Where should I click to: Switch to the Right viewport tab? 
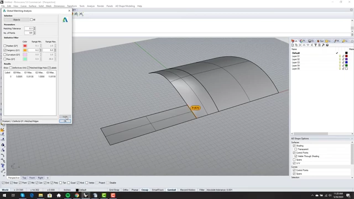[x=40, y=178]
